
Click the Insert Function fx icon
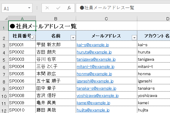click(x=69, y=8)
